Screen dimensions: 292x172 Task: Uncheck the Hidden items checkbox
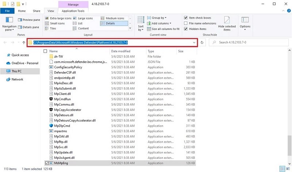[186, 29]
